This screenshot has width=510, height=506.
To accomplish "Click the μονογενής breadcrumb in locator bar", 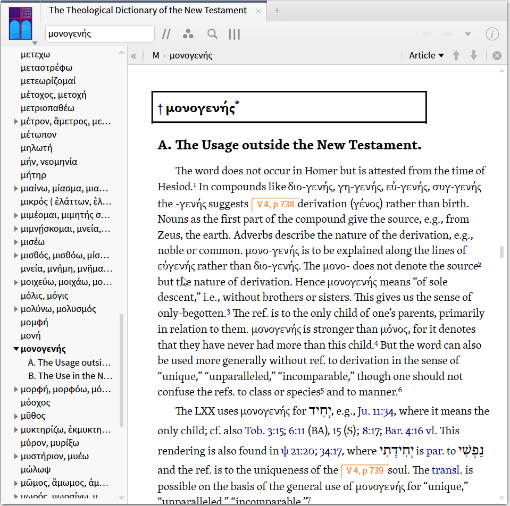I will point(191,56).
